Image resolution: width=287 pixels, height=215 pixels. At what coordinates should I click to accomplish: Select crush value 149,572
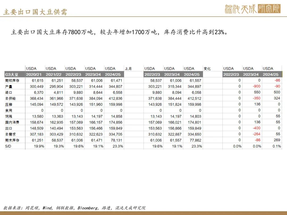(56, 104)
